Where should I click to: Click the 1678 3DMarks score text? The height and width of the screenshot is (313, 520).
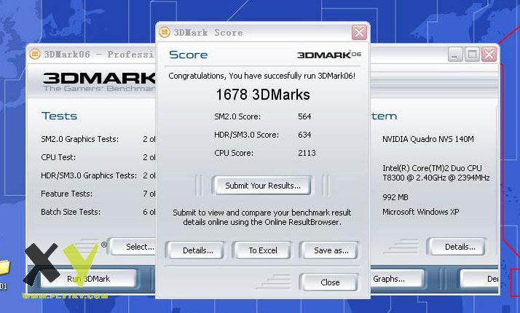(x=263, y=95)
